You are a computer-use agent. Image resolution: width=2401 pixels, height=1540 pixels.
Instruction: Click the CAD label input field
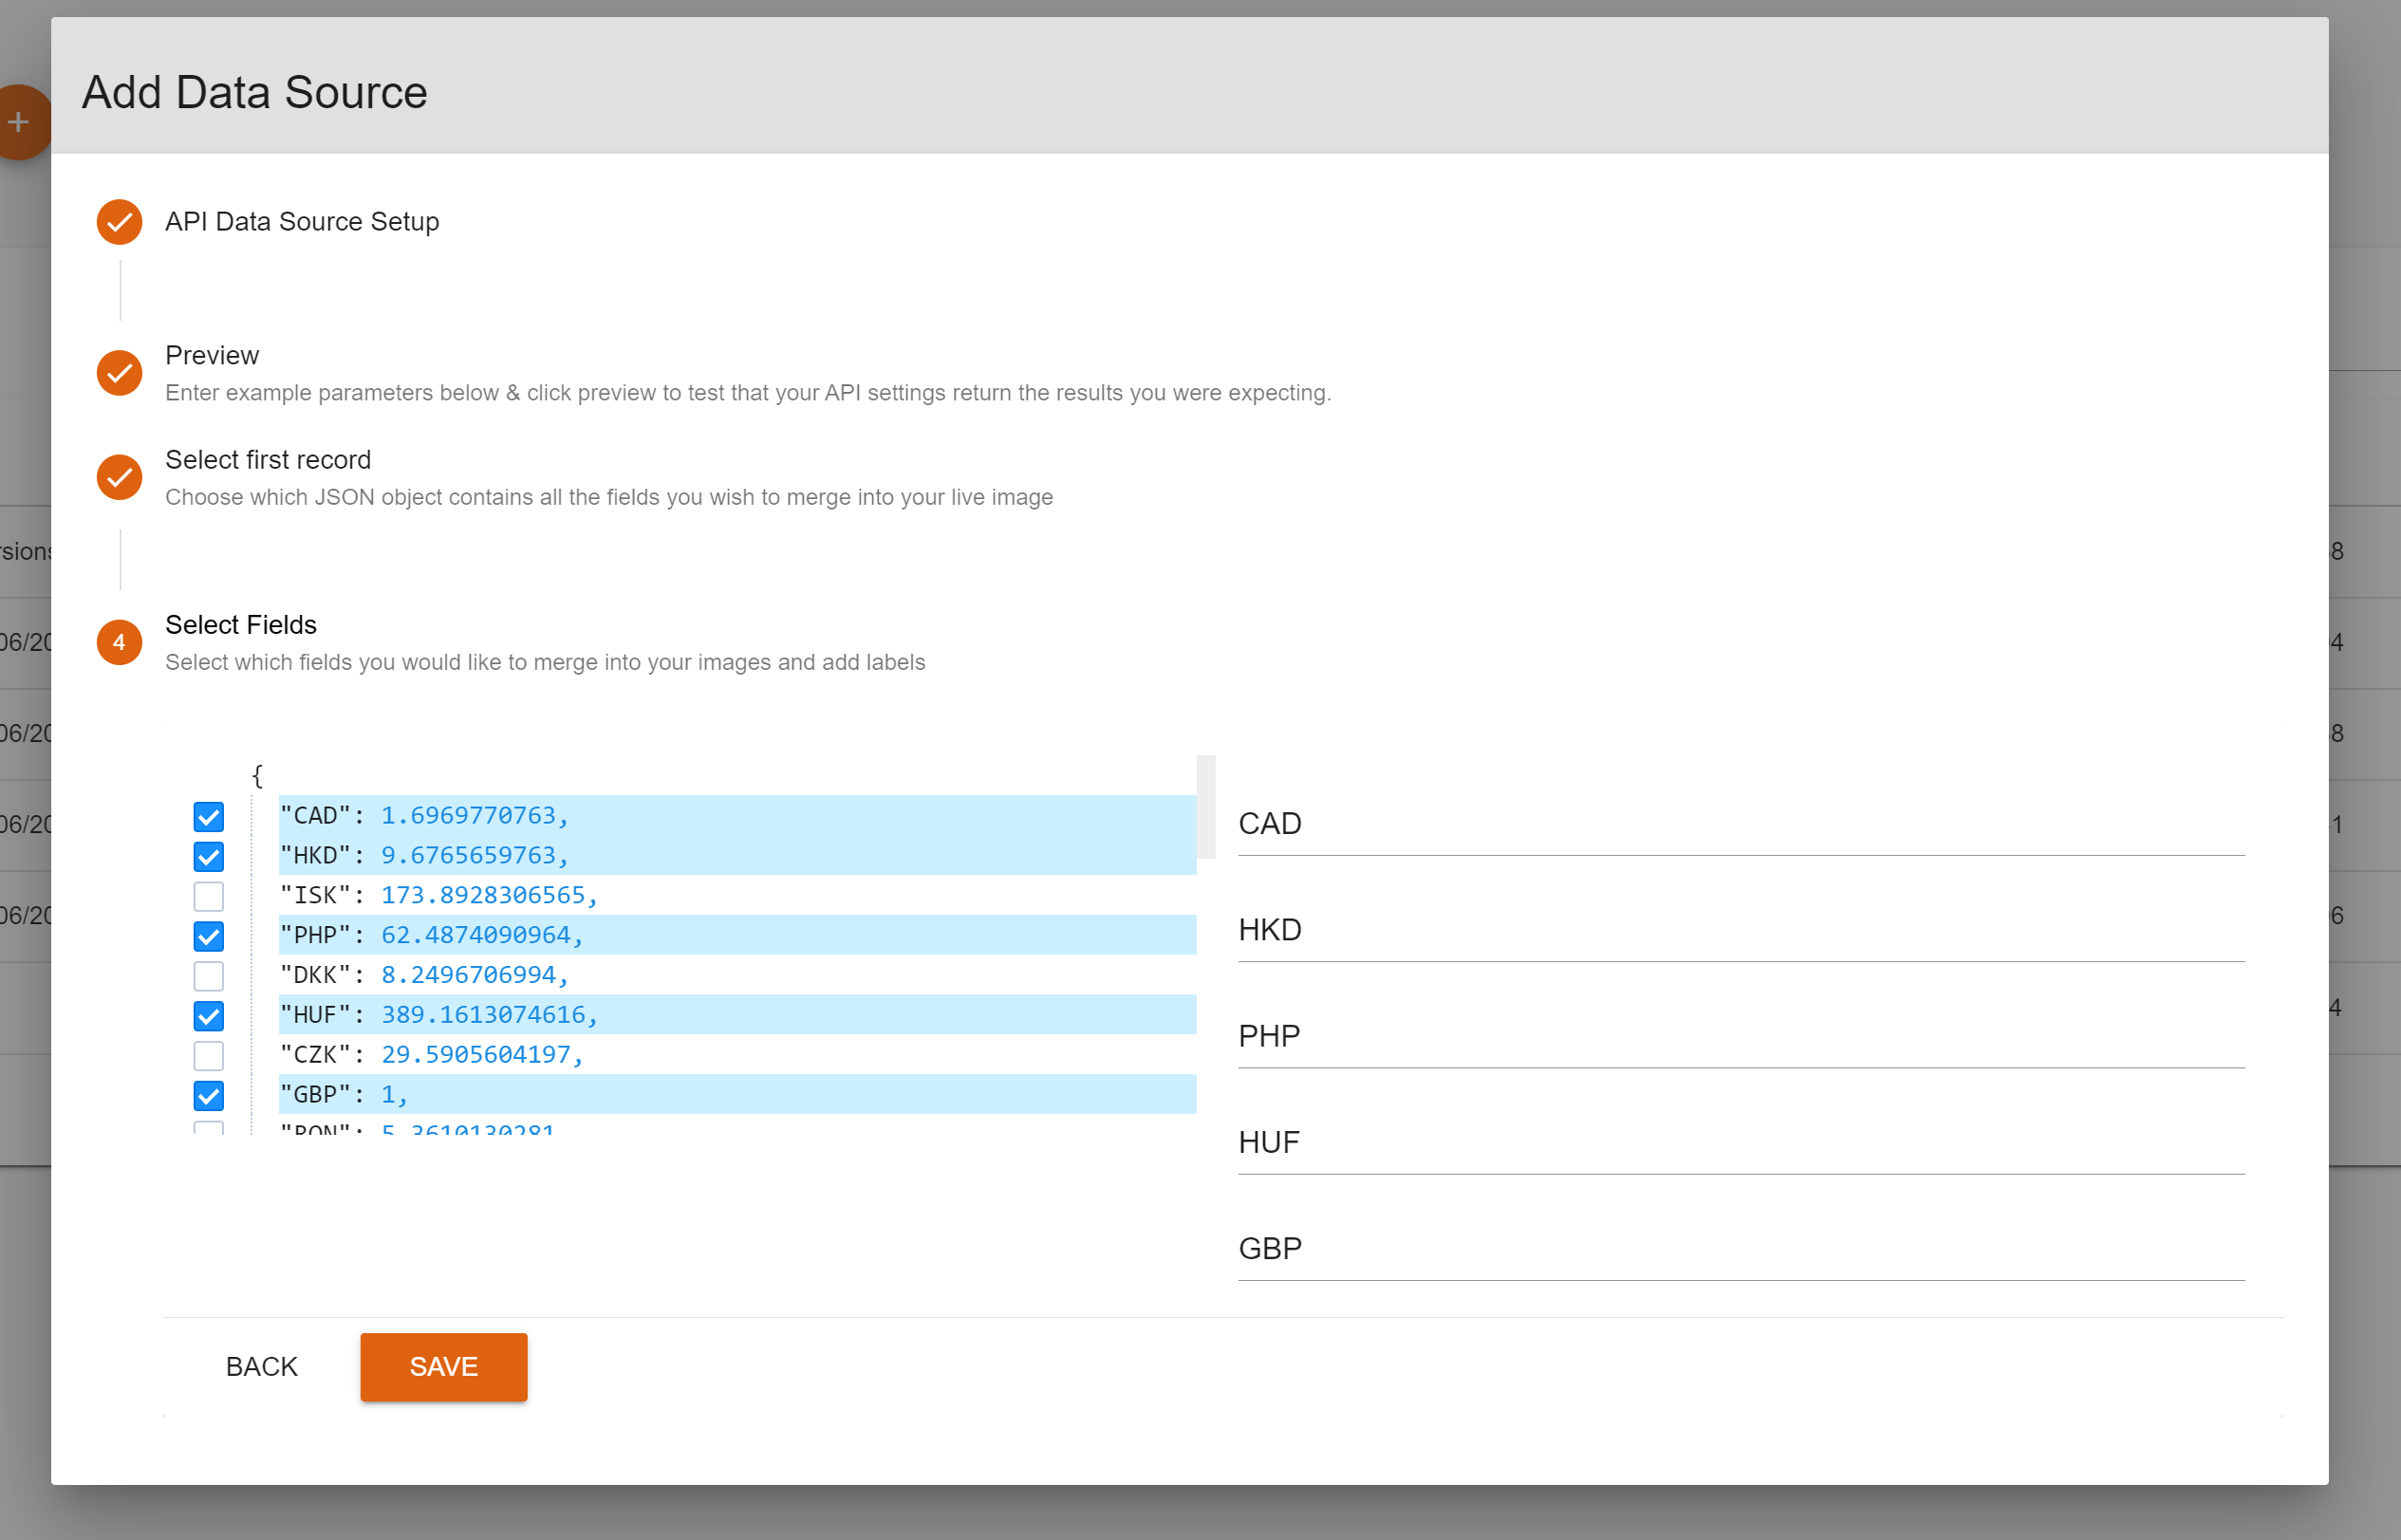[x=1740, y=824]
